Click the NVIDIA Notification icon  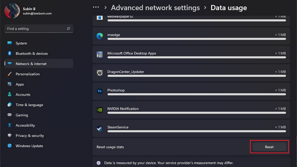coord(100,109)
